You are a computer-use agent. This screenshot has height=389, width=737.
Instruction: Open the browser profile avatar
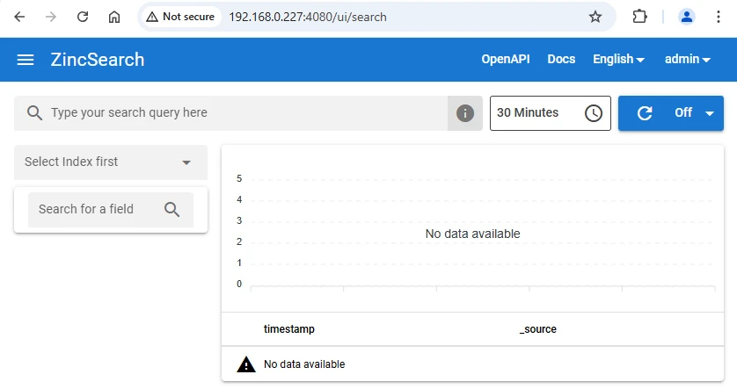click(x=687, y=17)
